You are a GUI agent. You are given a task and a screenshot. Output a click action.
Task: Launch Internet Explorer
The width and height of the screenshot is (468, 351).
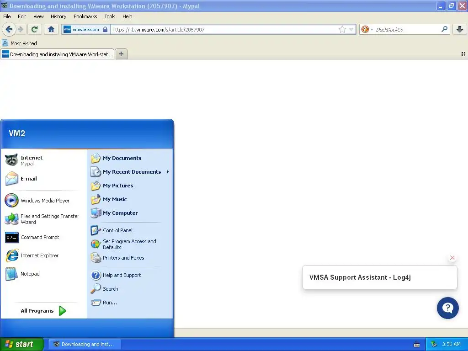[43, 255]
